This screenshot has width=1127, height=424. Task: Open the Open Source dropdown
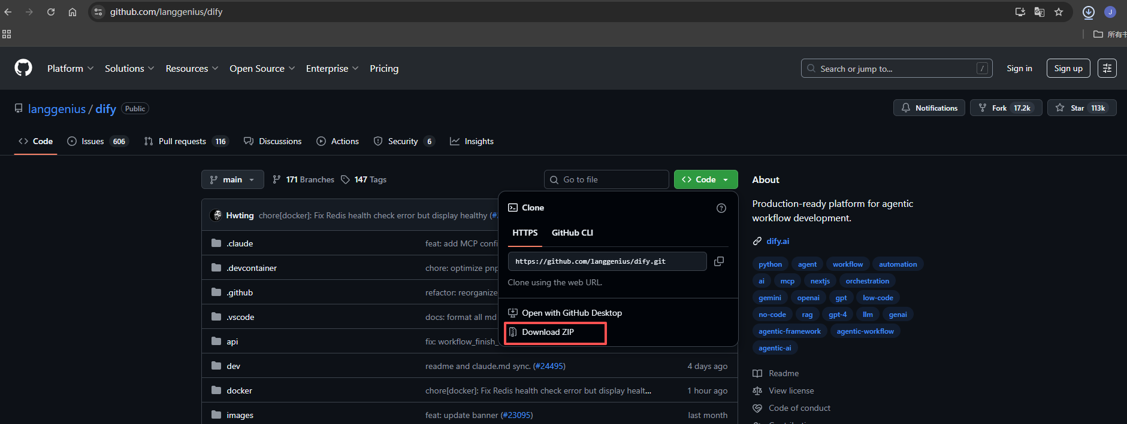pos(262,68)
